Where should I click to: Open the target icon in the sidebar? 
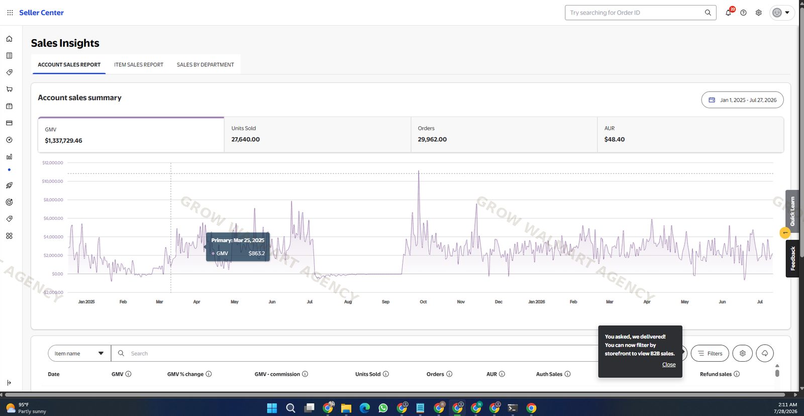9,202
